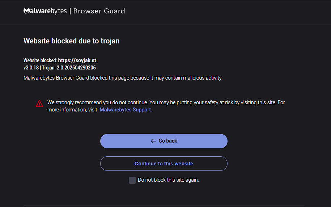This screenshot has width=331, height=207.
Task: Click the Malwarebytes wordmark in header
Action: 45,11
